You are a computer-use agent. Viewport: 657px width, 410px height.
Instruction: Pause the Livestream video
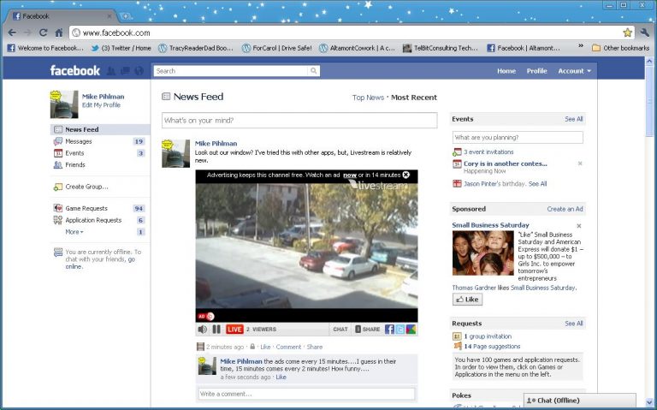(x=216, y=329)
